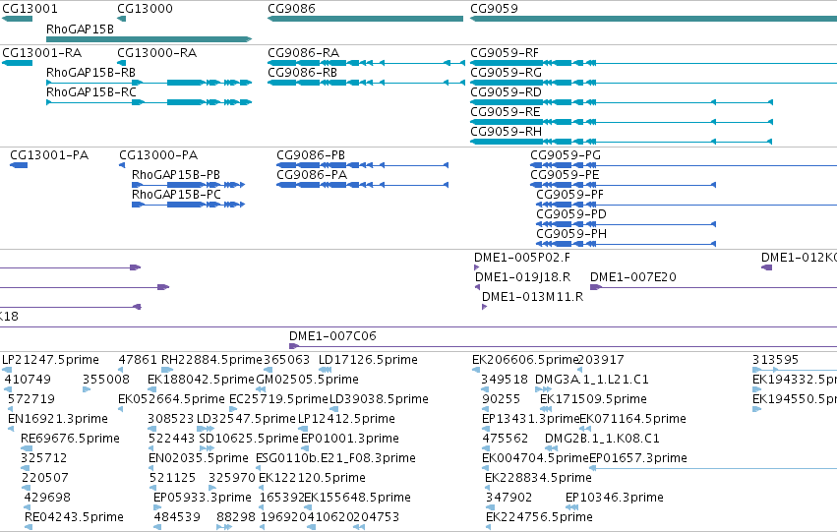Select feature 355008
The image size is (837, 532).
[x=105, y=380]
